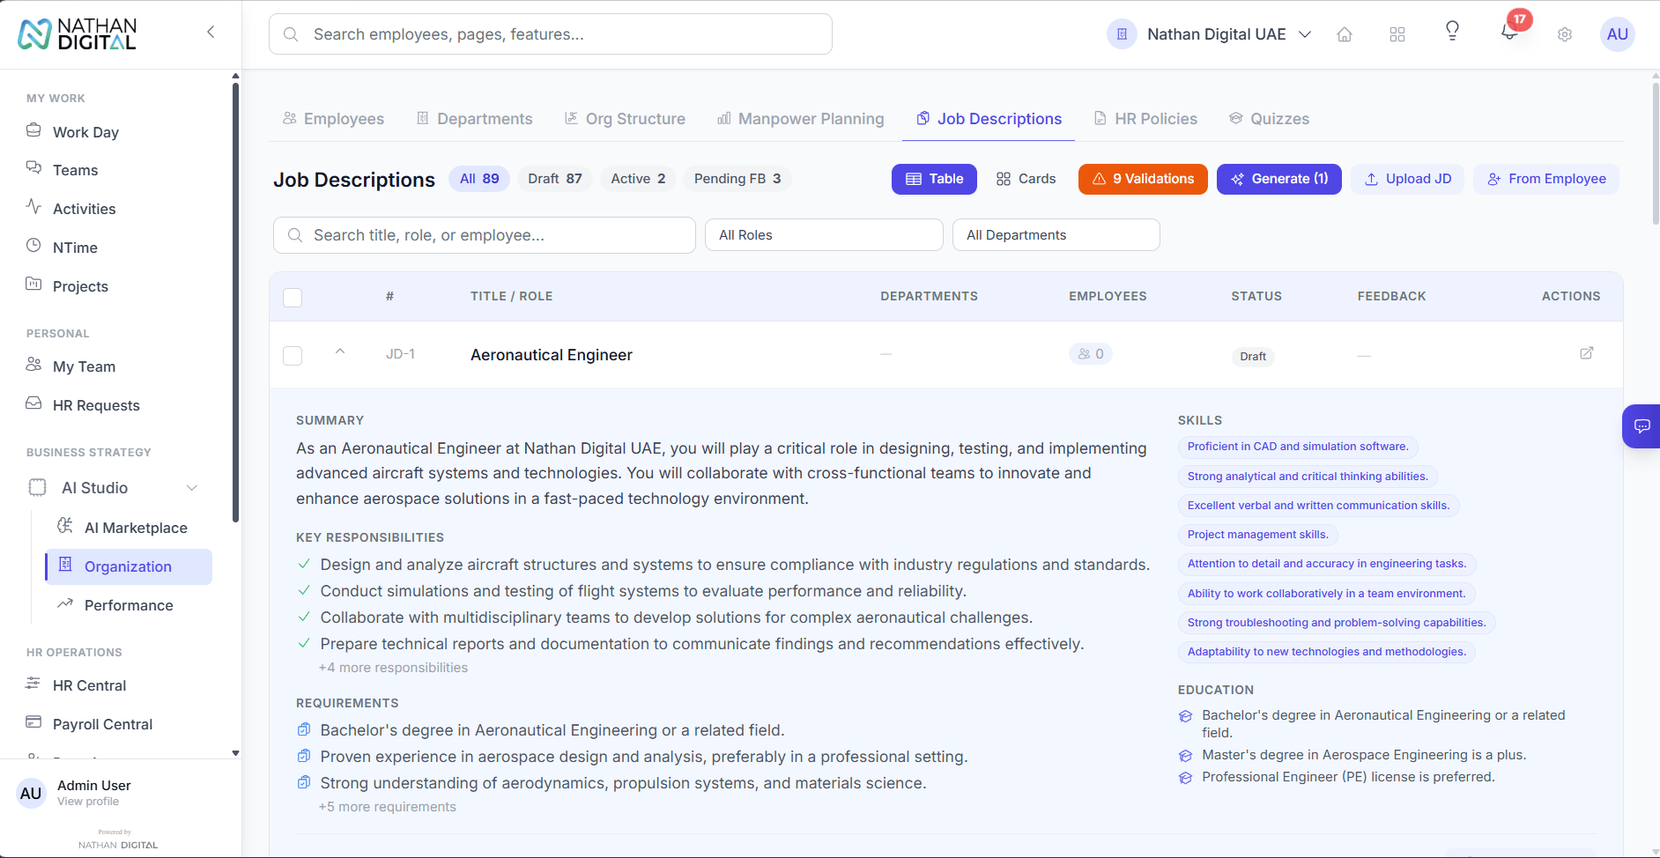This screenshot has height=858, width=1660.
Task: Open the Nathan Digital UAE company dropdown
Action: pyautogui.click(x=1210, y=34)
